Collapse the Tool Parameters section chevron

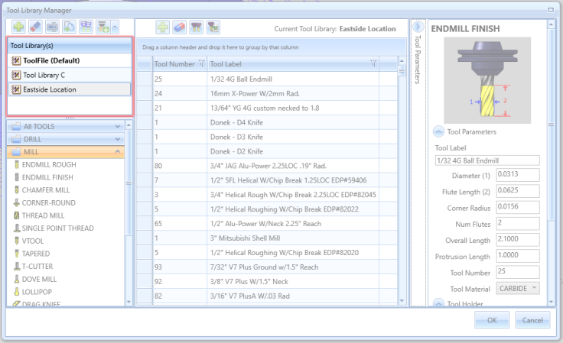pyautogui.click(x=438, y=131)
